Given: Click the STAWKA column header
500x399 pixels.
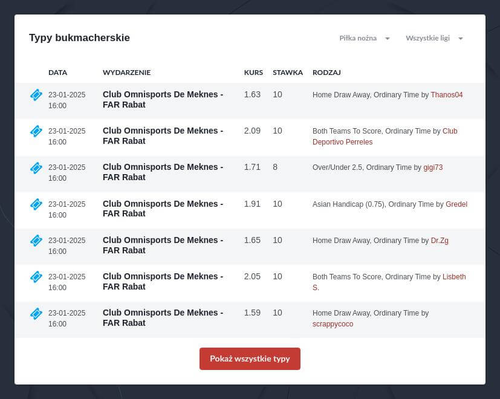Looking at the screenshot, I should 288,73.
